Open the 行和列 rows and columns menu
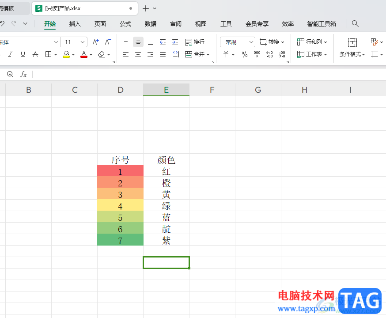 coord(312,42)
